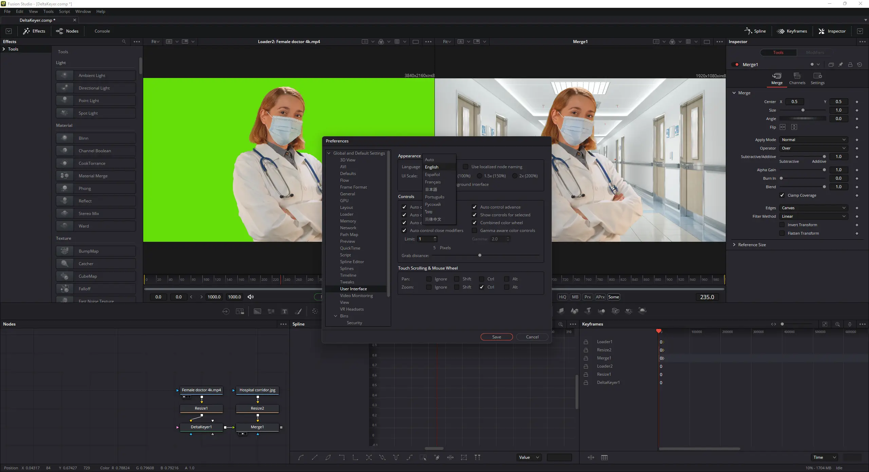This screenshot has width=869, height=472.
Task: Click the Save button in Preferences
Action: 496,337
